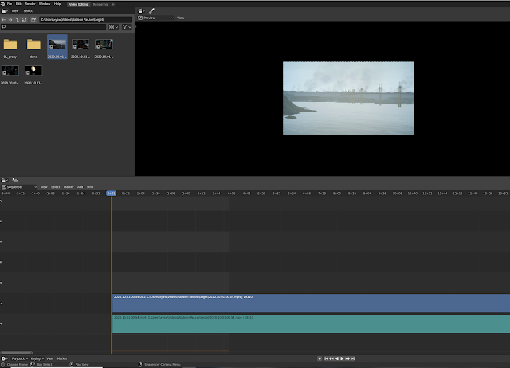Open the file filter settings dropdown
Image resolution: width=510 pixels, height=368 pixels.
[x=130, y=27]
